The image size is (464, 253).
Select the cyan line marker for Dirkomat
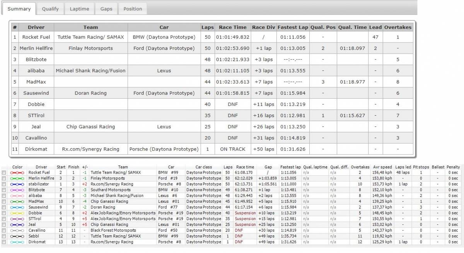[x=17, y=242]
